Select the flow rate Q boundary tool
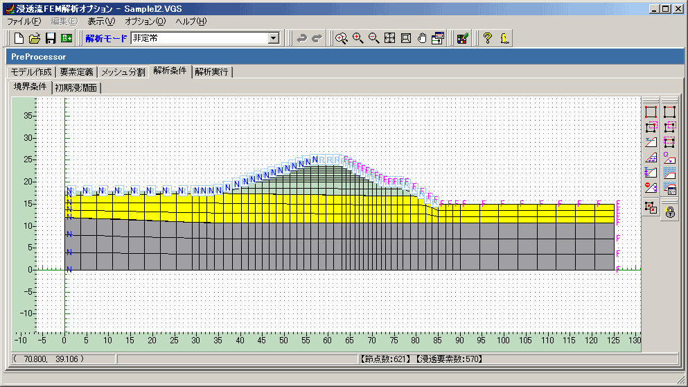The width and height of the screenshot is (688, 387). [670, 157]
